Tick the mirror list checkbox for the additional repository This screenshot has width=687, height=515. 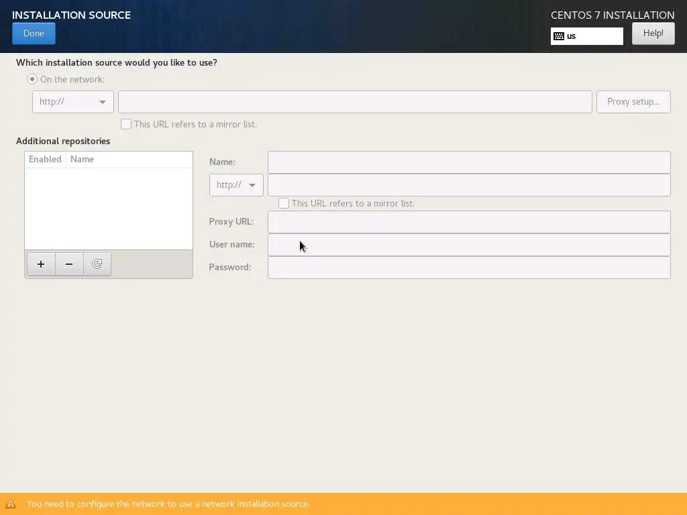[284, 203]
